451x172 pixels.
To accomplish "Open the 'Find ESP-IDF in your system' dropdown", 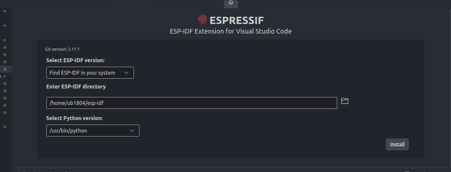I will [90, 73].
